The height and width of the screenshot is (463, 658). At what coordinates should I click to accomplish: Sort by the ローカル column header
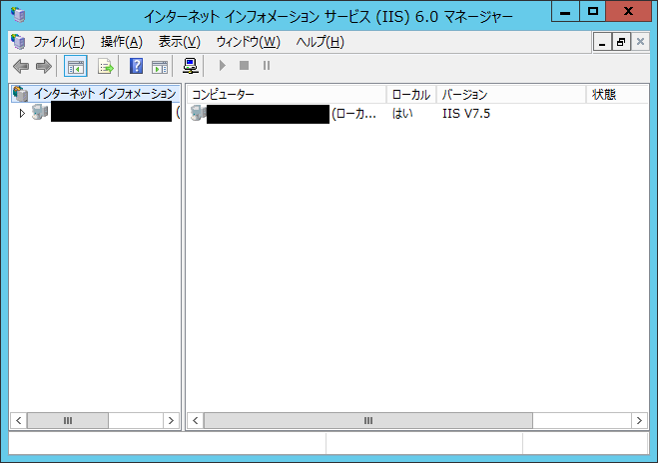[411, 95]
